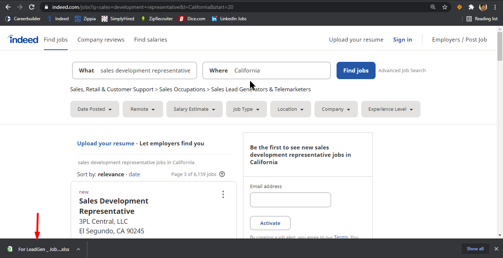
Task: Switch to the Company reviews tab
Action: tap(101, 40)
